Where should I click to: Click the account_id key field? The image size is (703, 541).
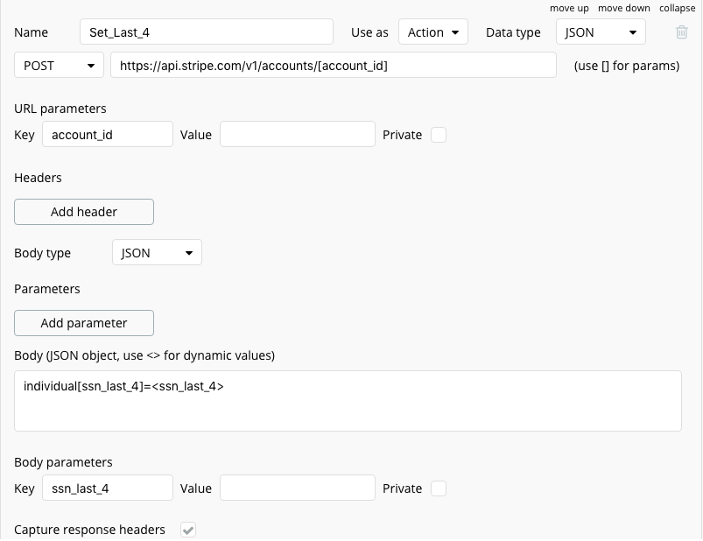coord(107,135)
